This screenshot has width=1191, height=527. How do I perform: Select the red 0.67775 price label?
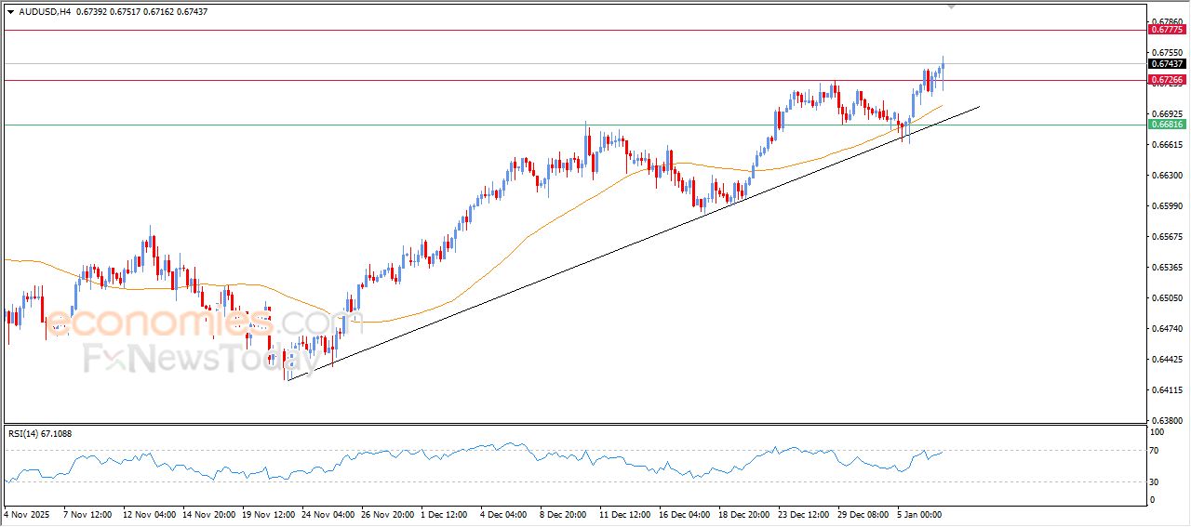pyautogui.click(x=1167, y=31)
